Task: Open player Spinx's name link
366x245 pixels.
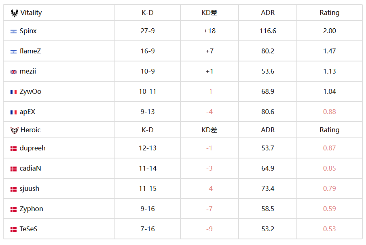Action: click(28, 31)
